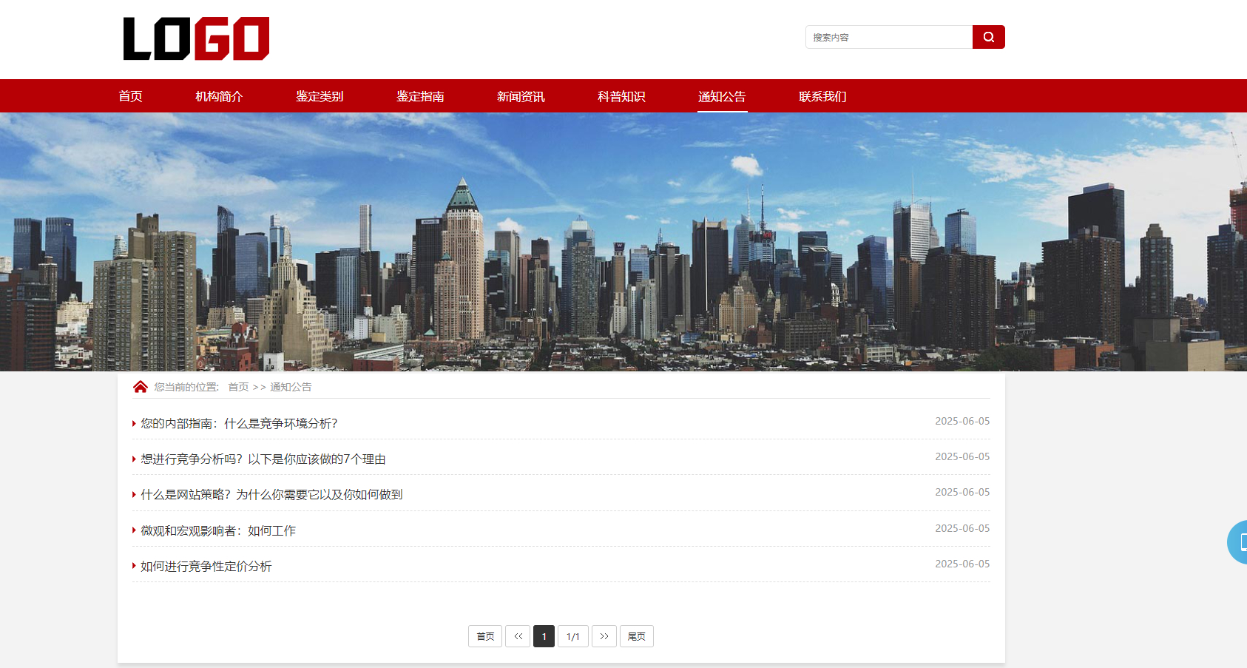Click the LOGO image in header
The height and width of the screenshot is (668, 1247).
[196, 38]
